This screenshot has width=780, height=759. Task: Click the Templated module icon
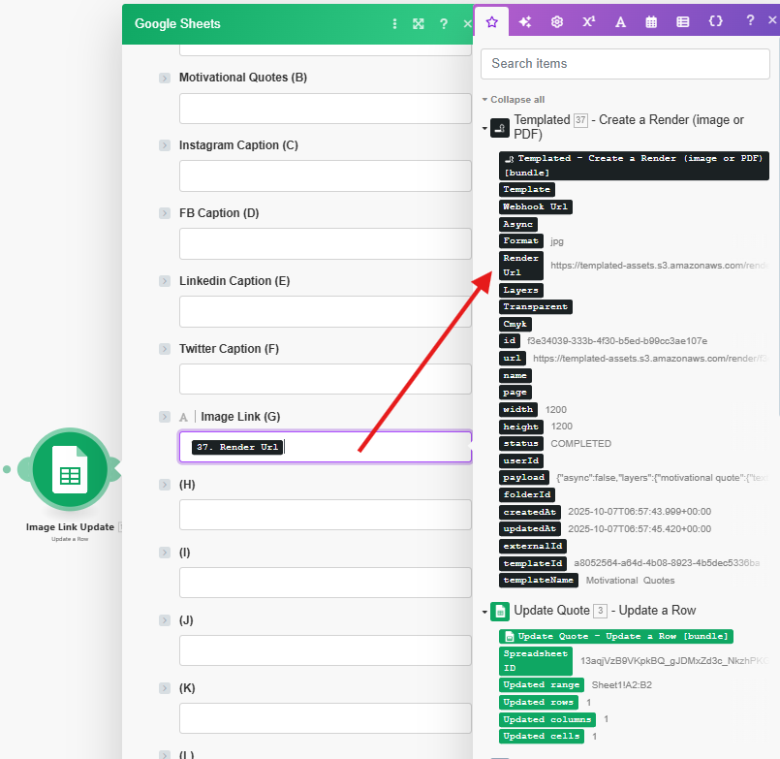[x=499, y=128]
